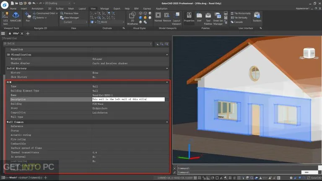Click the Open folder icon in quick access toolbar
The height and width of the screenshot is (181, 322).
click(x=16, y=3)
